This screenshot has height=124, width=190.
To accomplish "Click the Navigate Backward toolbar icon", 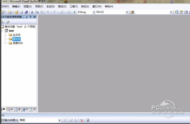I will 62,12.
